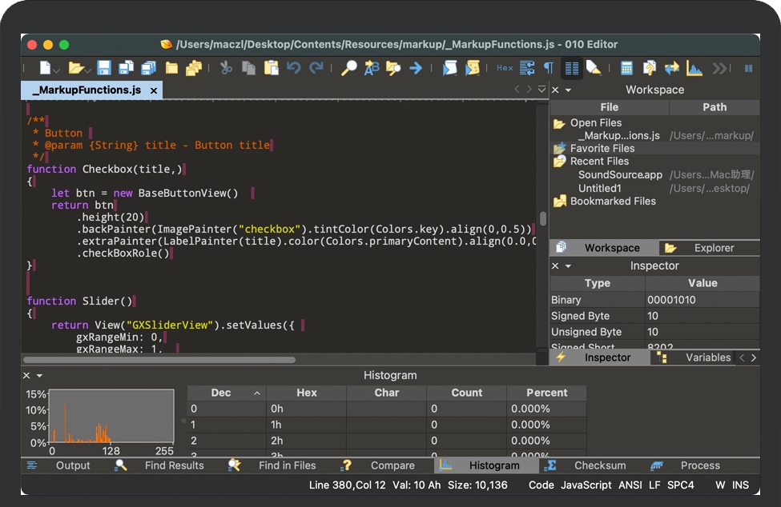Viewport: 781px width, 507px height.
Task: Click the Paste clipboard icon
Action: (x=272, y=68)
